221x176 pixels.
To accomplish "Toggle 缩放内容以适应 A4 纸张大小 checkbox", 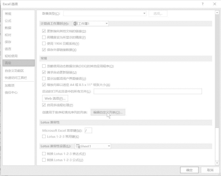I will click(x=44, y=85).
